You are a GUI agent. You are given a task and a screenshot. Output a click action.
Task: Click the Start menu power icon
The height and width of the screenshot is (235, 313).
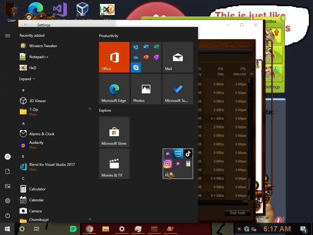(x=8, y=215)
